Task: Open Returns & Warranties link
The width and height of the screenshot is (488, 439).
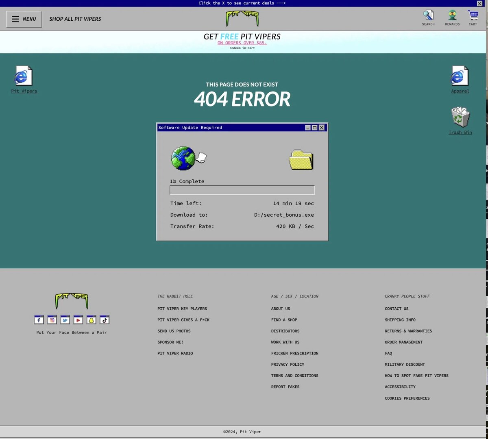Action: pyautogui.click(x=408, y=331)
